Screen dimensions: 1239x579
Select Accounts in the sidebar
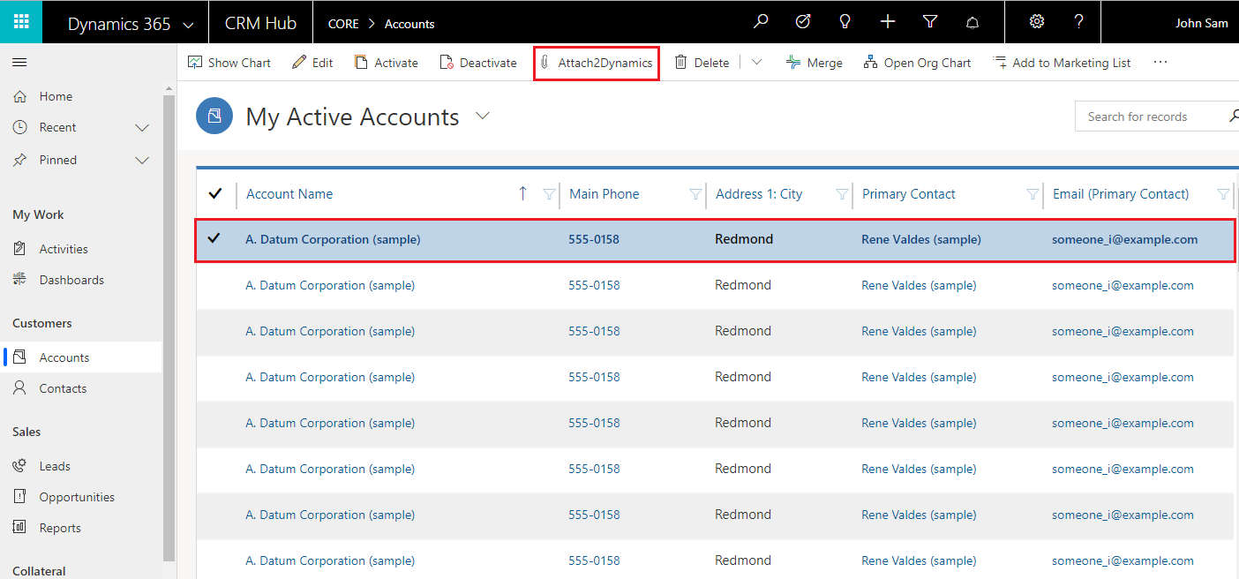tap(81, 357)
